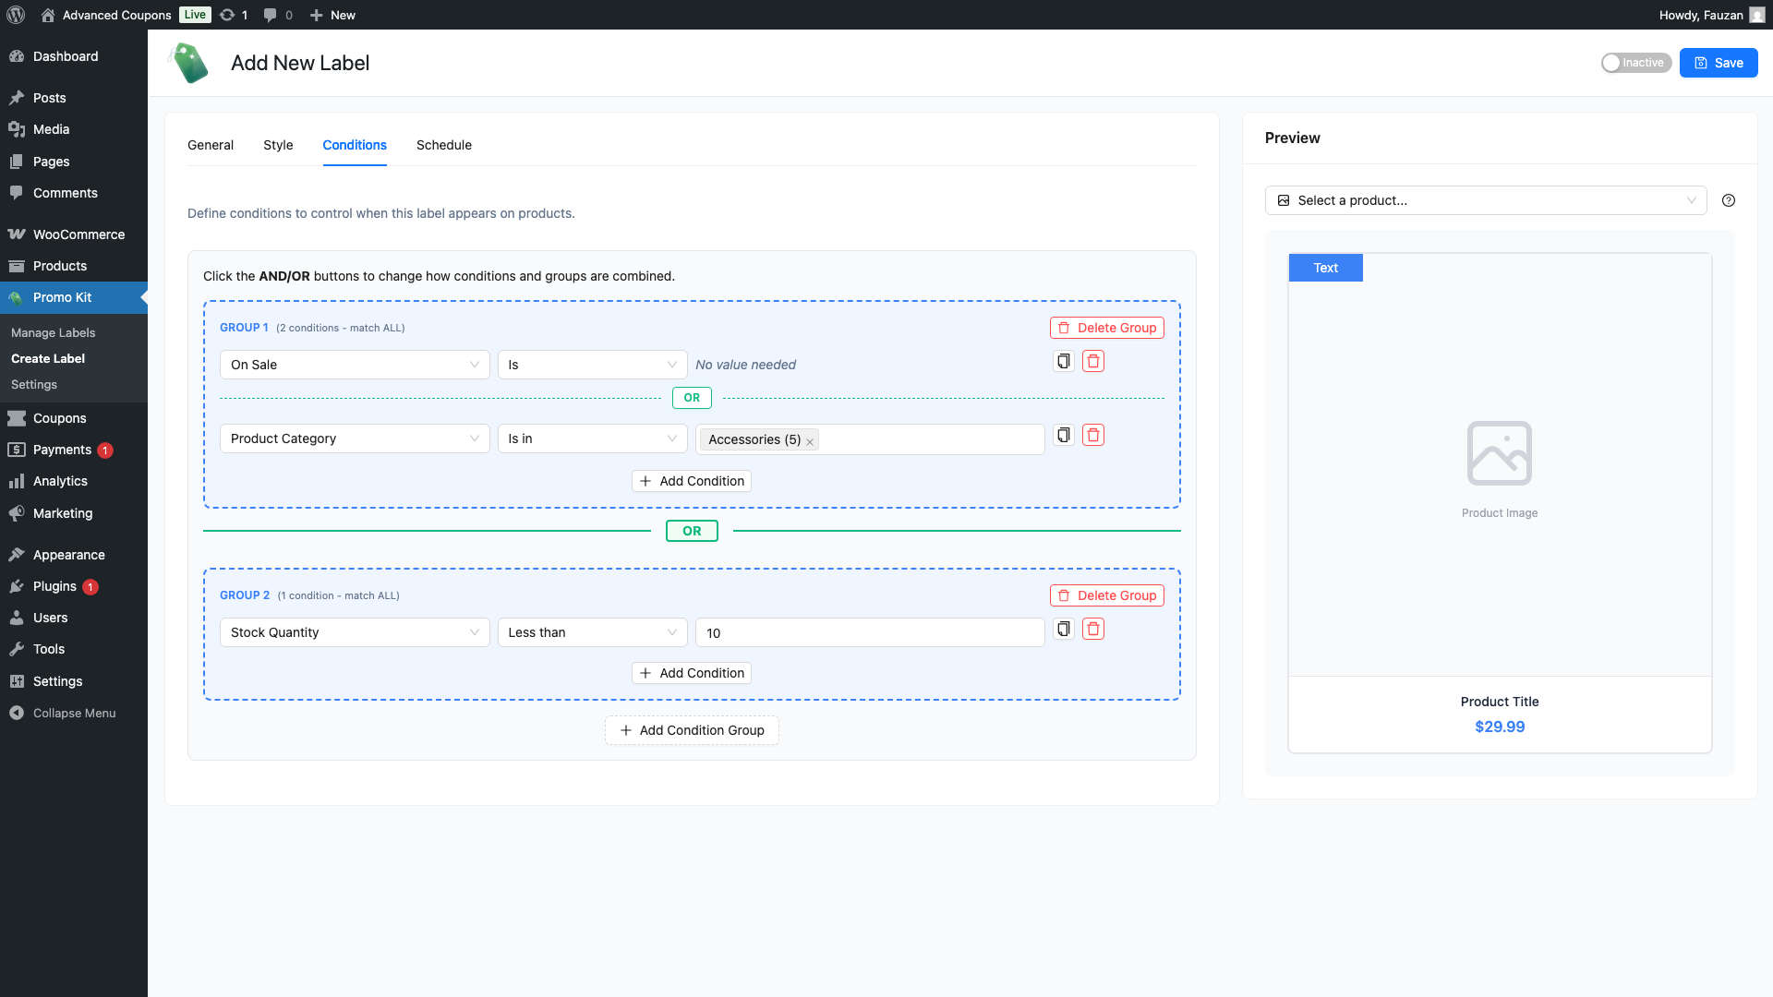Open the Schedule tab
The width and height of the screenshot is (1773, 997).
pos(443,145)
